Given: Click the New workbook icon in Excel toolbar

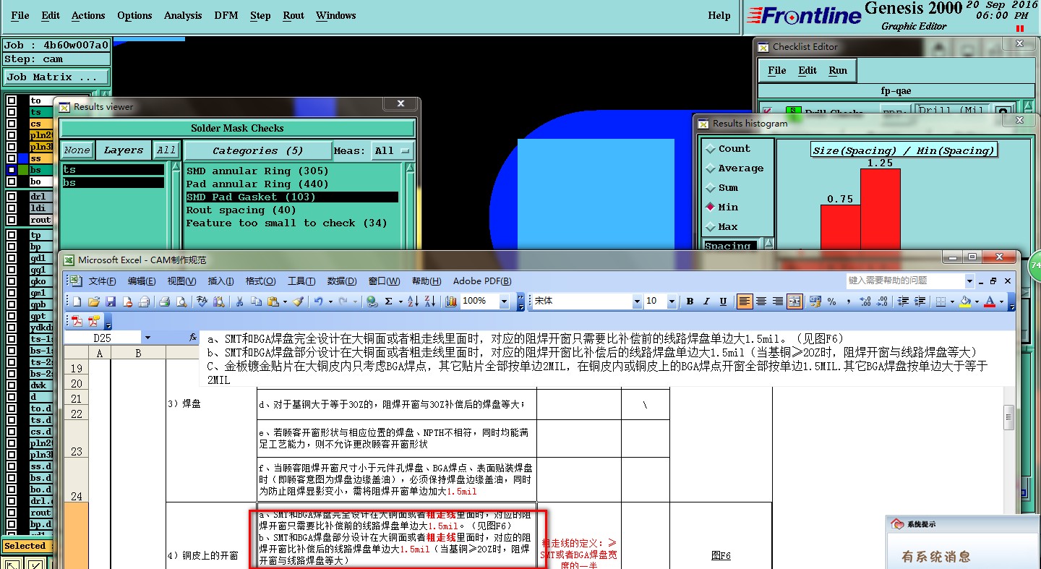Looking at the screenshot, I should point(77,301).
